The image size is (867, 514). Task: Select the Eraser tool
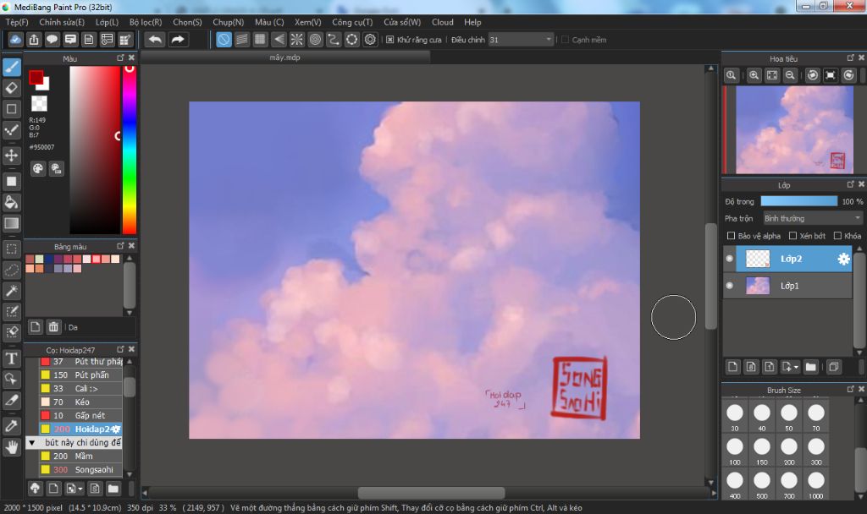[12, 88]
